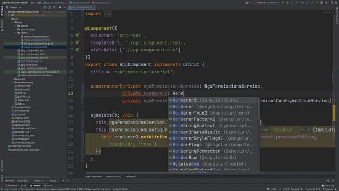Image resolution: width=339 pixels, height=191 pixels.
Task: Pick RendererStyleFlags2 from autocomplete
Action: (213, 138)
